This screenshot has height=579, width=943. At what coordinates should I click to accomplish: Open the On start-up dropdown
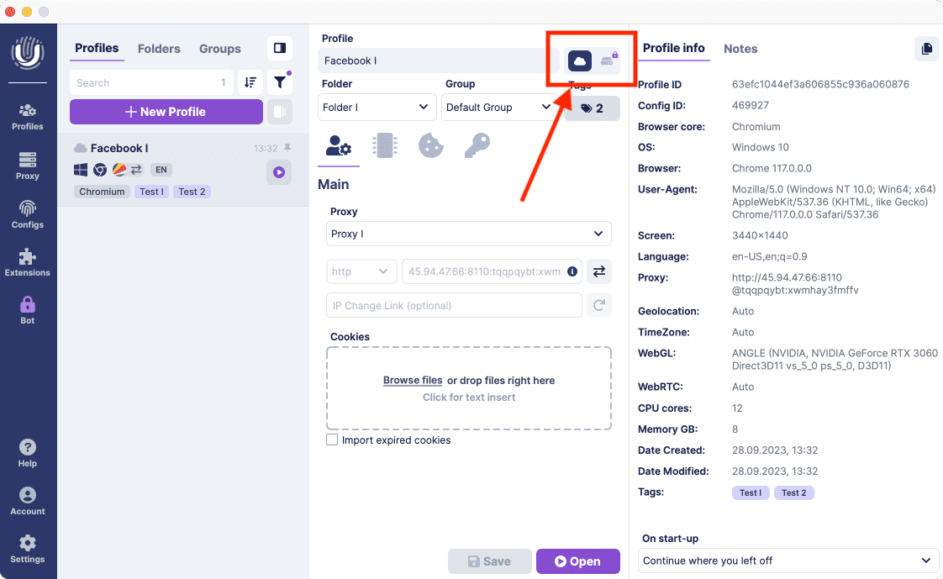[x=788, y=561]
